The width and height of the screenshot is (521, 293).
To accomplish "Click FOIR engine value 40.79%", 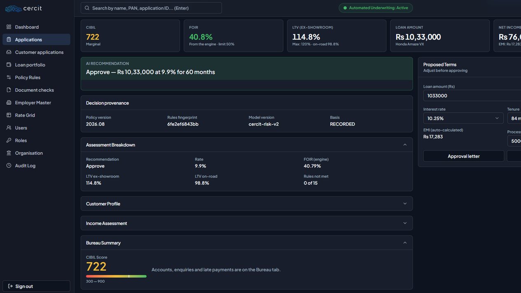I will (312, 166).
